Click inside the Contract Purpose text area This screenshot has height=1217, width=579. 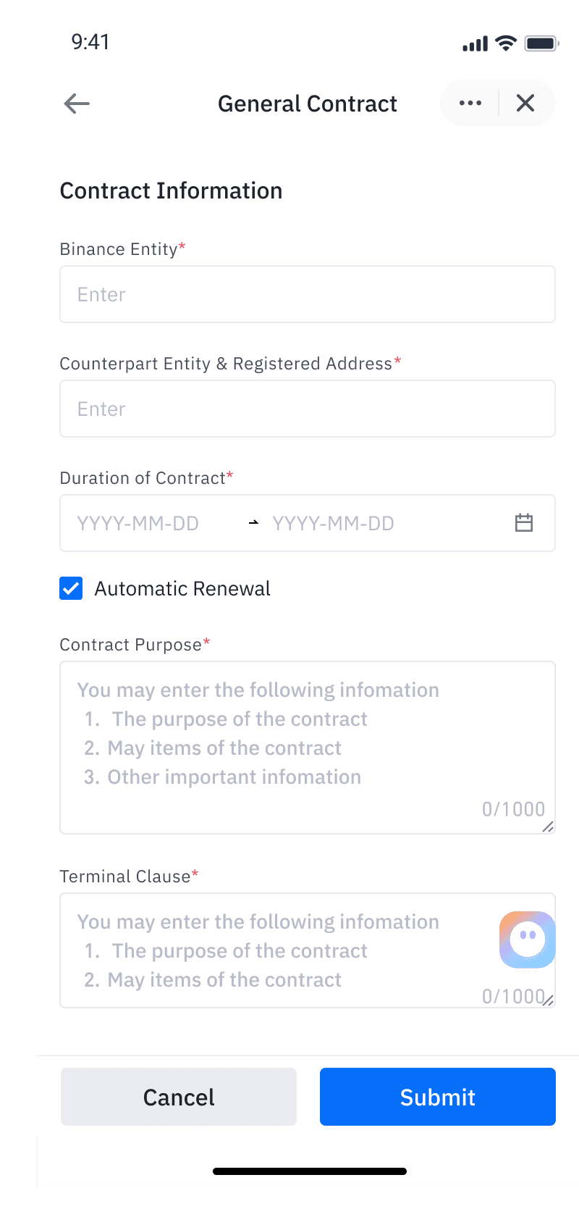pyautogui.click(x=308, y=746)
